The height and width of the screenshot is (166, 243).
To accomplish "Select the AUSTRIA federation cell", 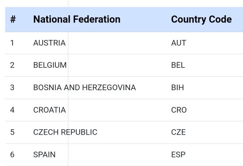I will point(49,43).
